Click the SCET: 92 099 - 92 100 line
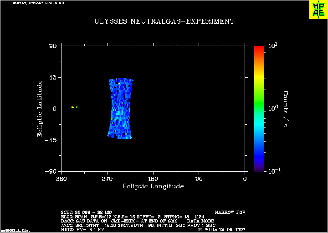 [x=86, y=212]
